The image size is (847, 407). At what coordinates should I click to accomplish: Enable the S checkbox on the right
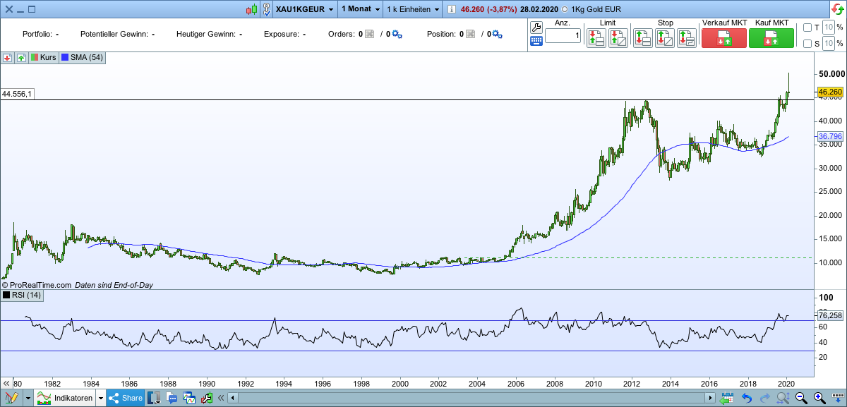click(808, 44)
